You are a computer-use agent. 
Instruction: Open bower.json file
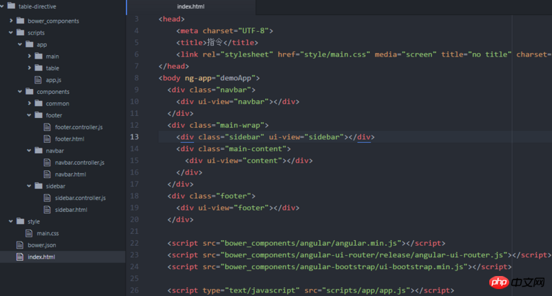click(42, 245)
